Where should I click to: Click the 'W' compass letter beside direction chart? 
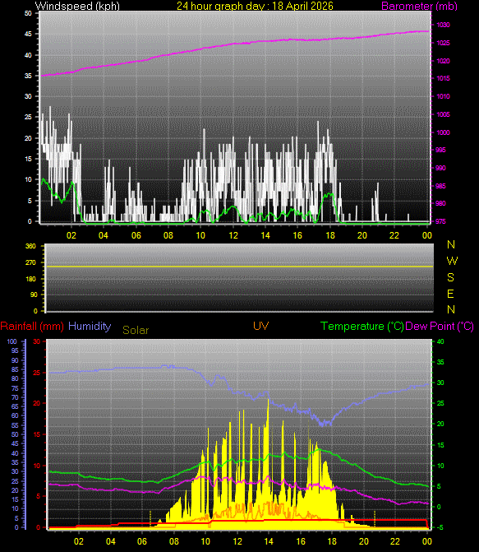452,261
